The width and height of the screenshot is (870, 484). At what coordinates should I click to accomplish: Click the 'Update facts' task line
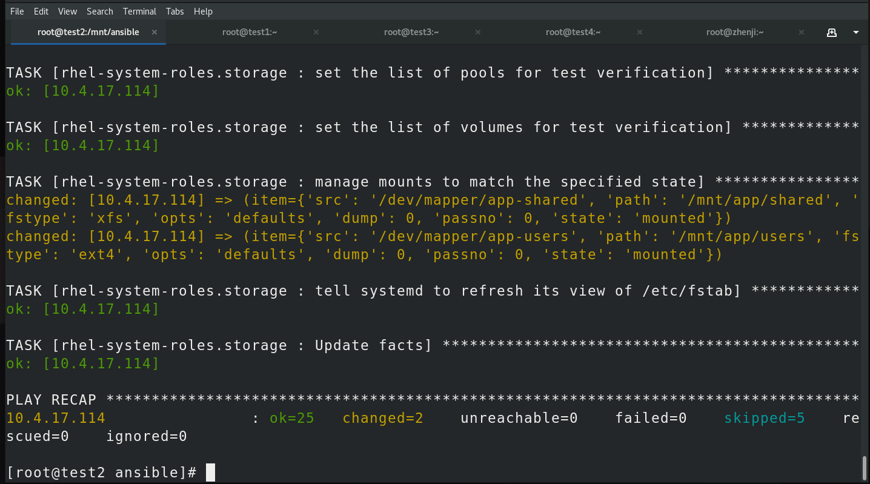click(433, 345)
